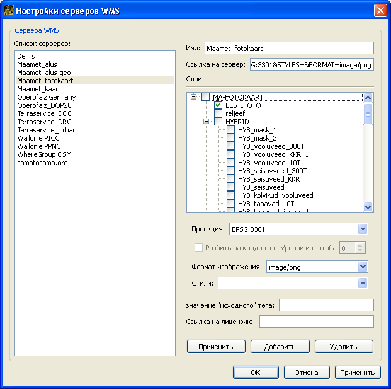Focus the Ссылка на лицензию field

click(316, 322)
